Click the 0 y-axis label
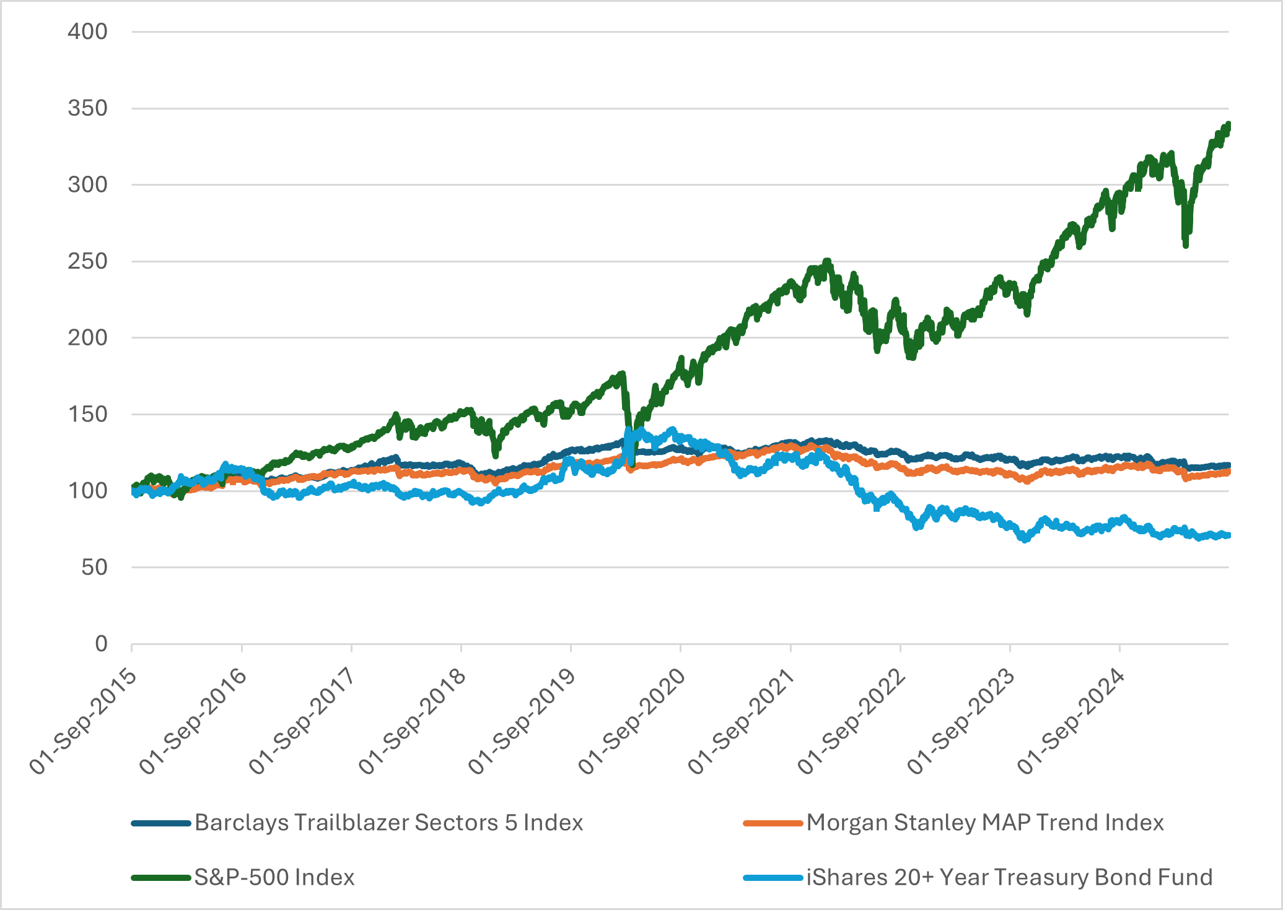Image resolution: width=1283 pixels, height=910 pixels. pyautogui.click(x=101, y=644)
